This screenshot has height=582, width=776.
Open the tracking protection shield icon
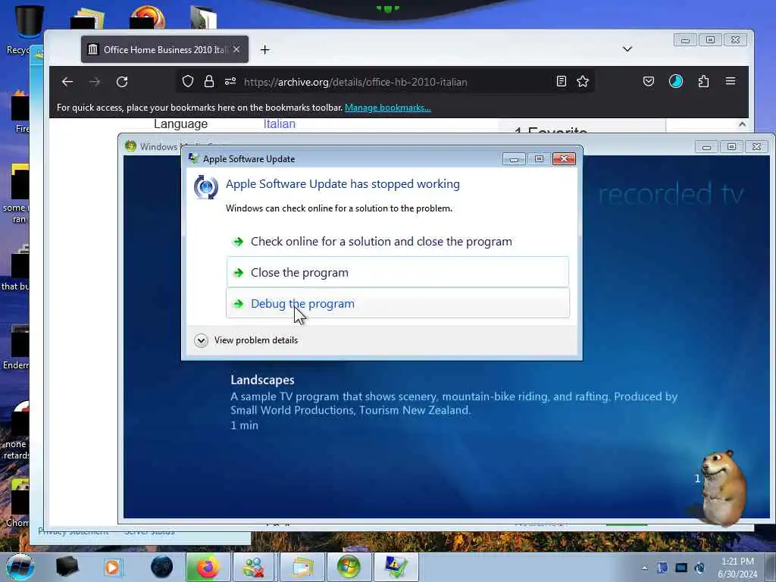tap(188, 81)
